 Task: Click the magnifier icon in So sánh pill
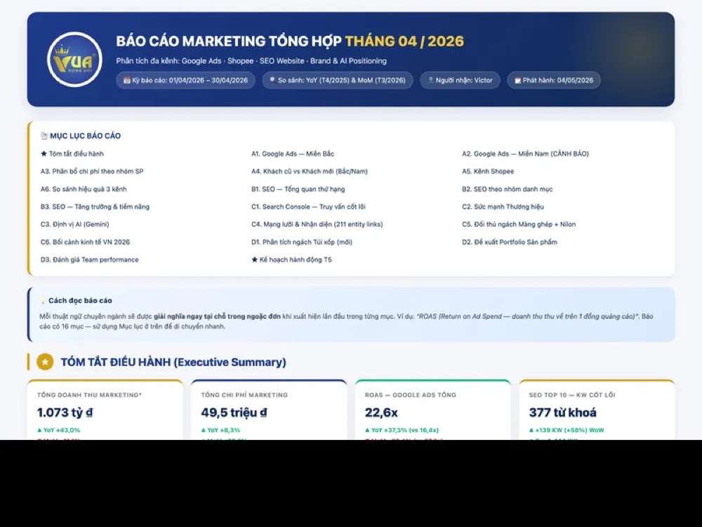tap(272, 80)
